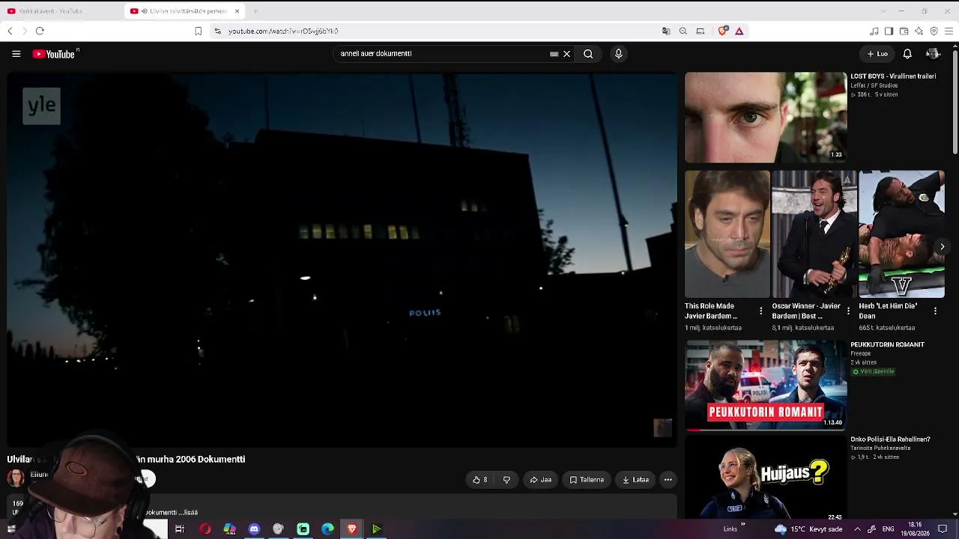Go to the YouTube home logo
The height and width of the screenshot is (539, 959).
click(54, 54)
